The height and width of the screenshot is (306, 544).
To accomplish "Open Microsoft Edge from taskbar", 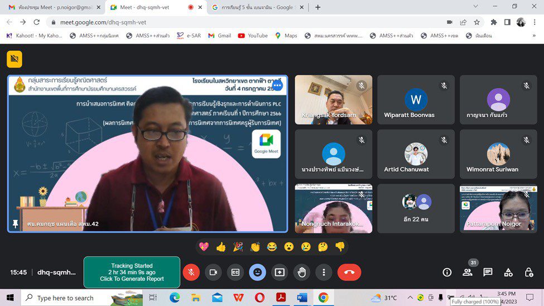I will pos(175,298).
